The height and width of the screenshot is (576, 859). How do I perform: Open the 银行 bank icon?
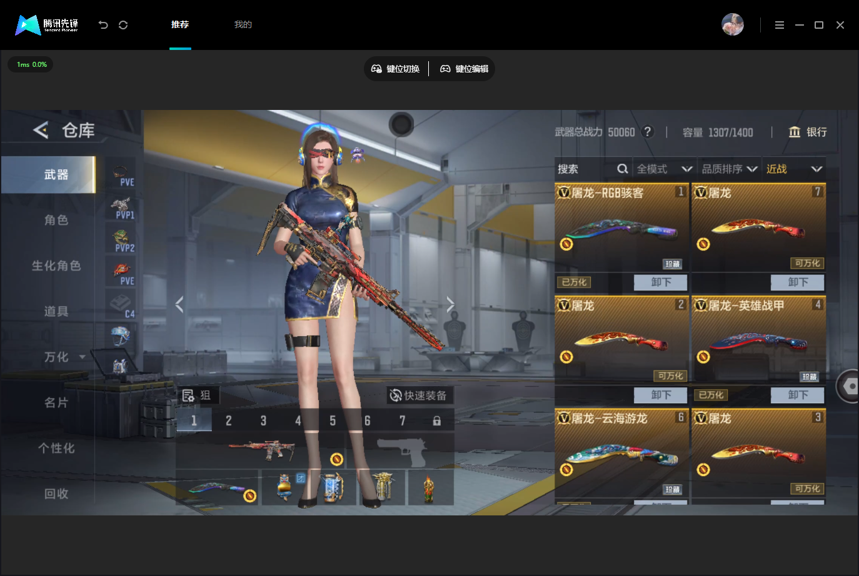(794, 132)
